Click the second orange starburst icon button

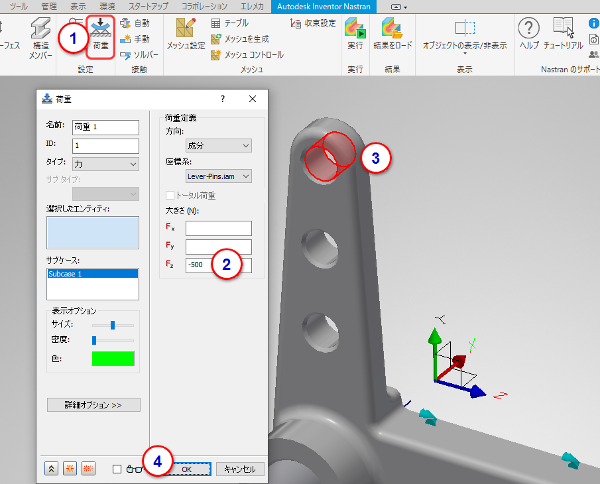[88, 468]
